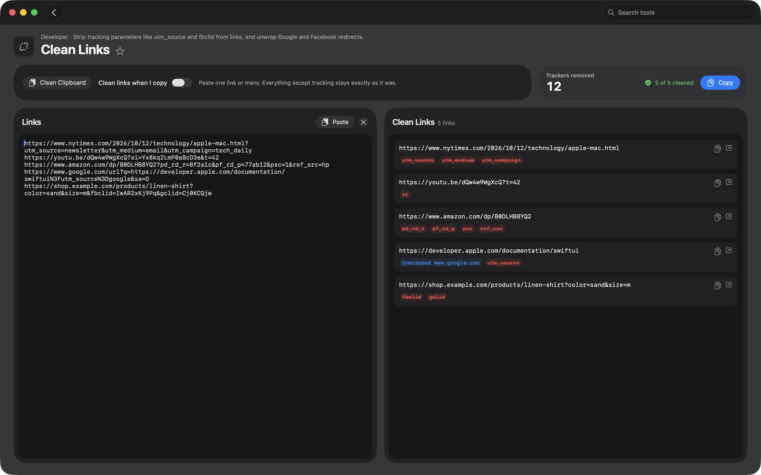Click the fbclid removed tag

coord(411,297)
